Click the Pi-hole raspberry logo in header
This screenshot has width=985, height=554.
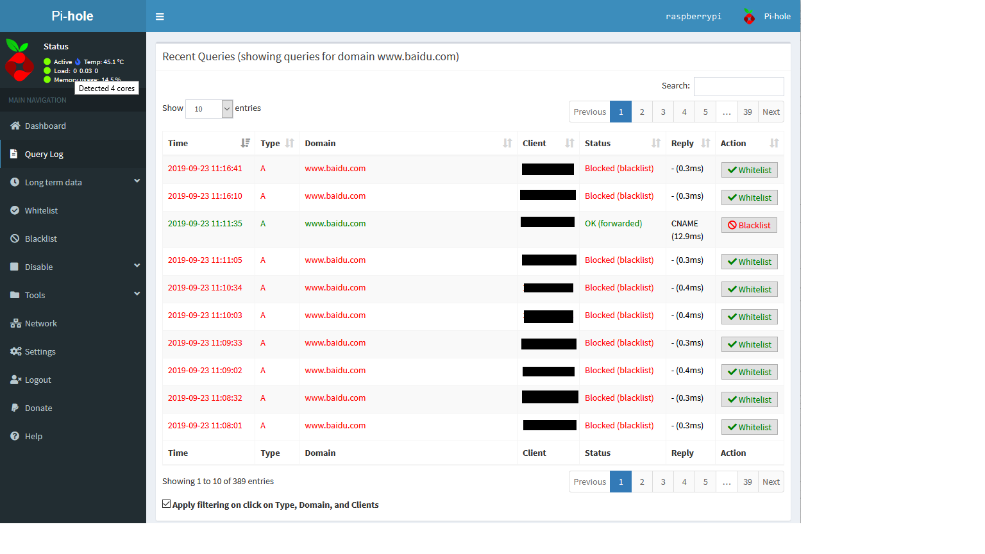[749, 17]
